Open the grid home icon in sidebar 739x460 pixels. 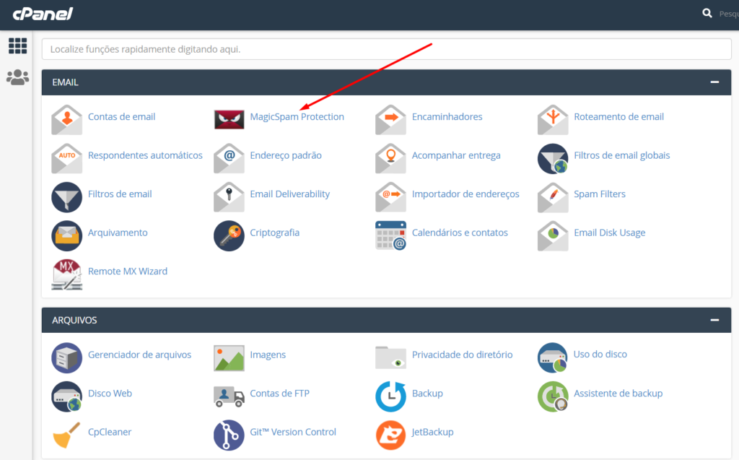tap(17, 45)
